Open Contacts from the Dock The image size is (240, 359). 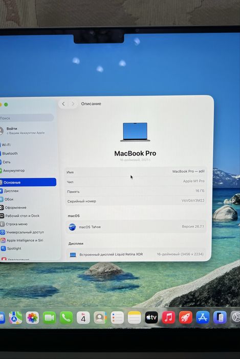[x=100, y=318]
